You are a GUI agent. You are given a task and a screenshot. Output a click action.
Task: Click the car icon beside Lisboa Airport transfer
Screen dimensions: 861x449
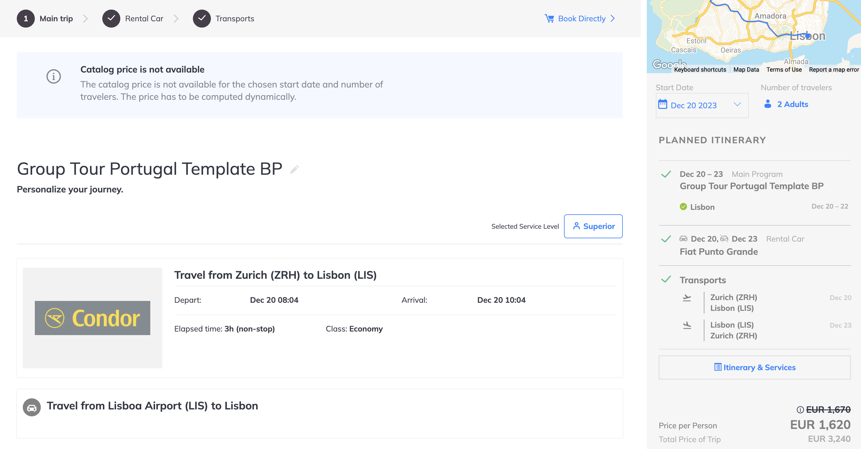(x=32, y=407)
